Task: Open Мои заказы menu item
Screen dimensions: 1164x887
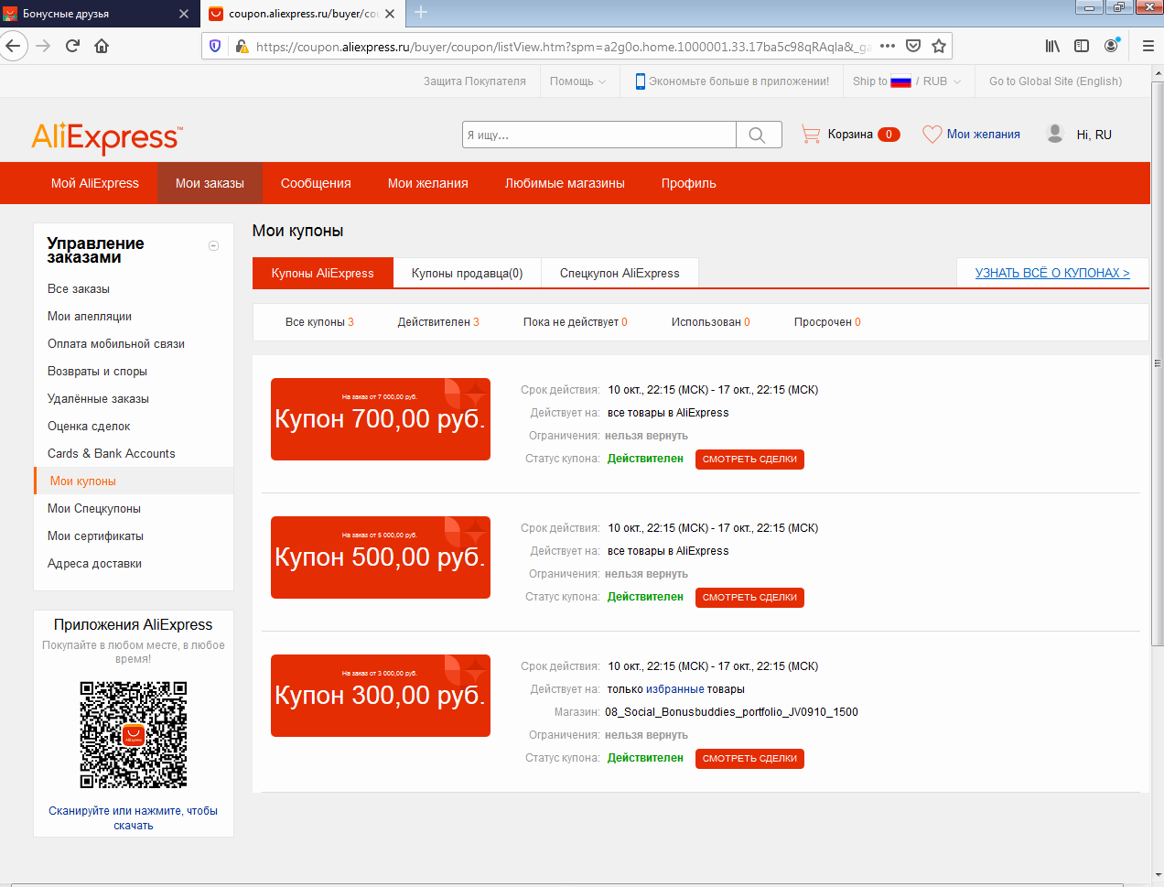Action: [x=210, y=183]
